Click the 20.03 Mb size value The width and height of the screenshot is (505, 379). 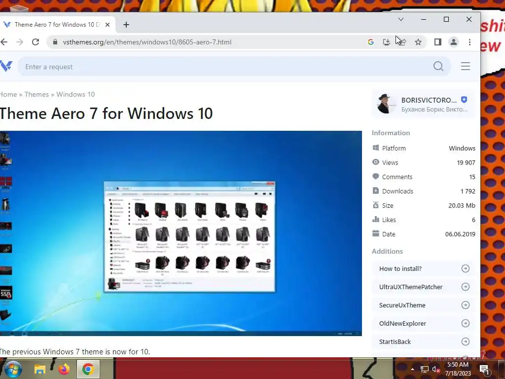click(x=462, y=205)
